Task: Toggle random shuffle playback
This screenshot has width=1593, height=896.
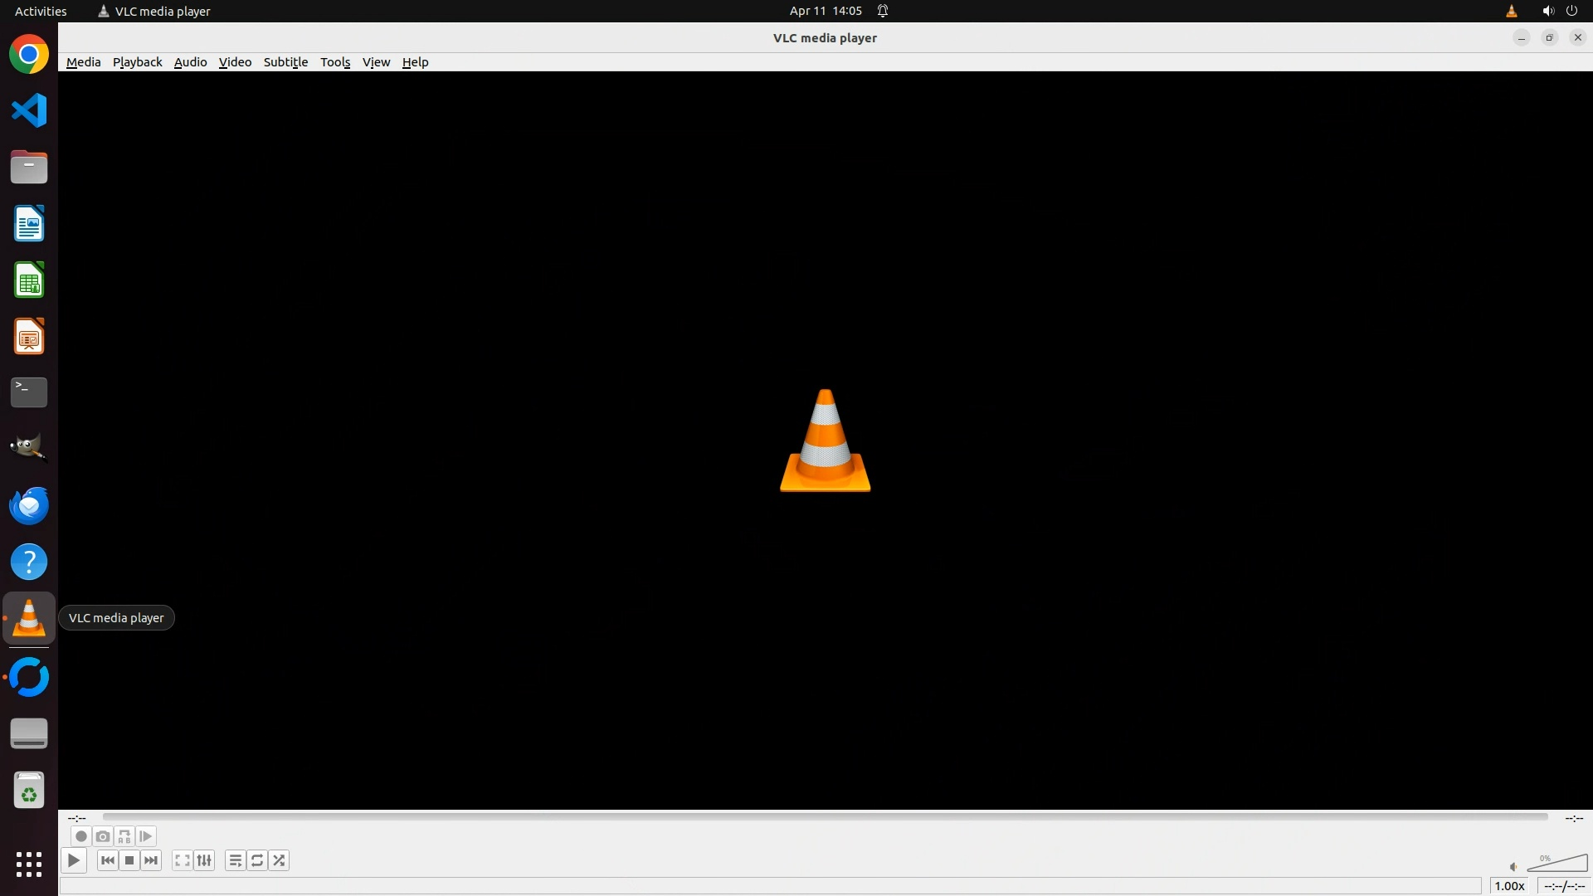Action: [x=280, y=860]
